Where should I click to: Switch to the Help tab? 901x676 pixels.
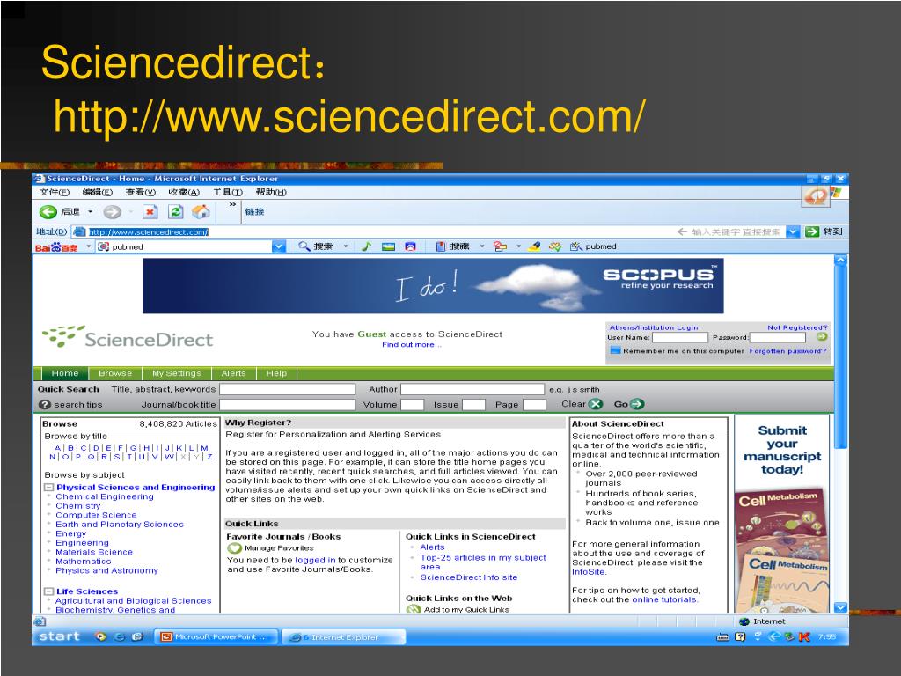pos(276,373)
